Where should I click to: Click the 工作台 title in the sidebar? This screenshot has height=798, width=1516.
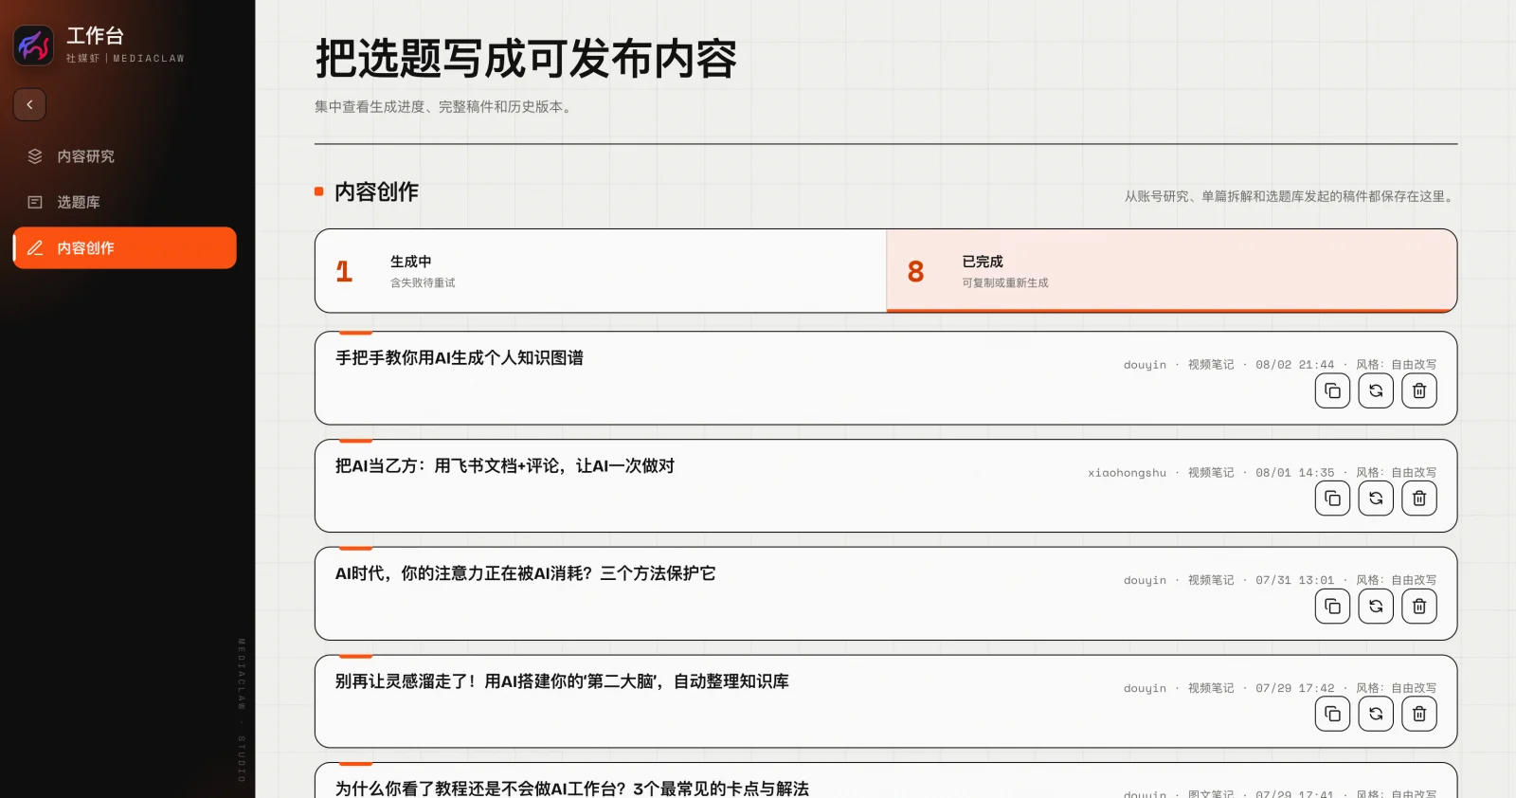95,36
